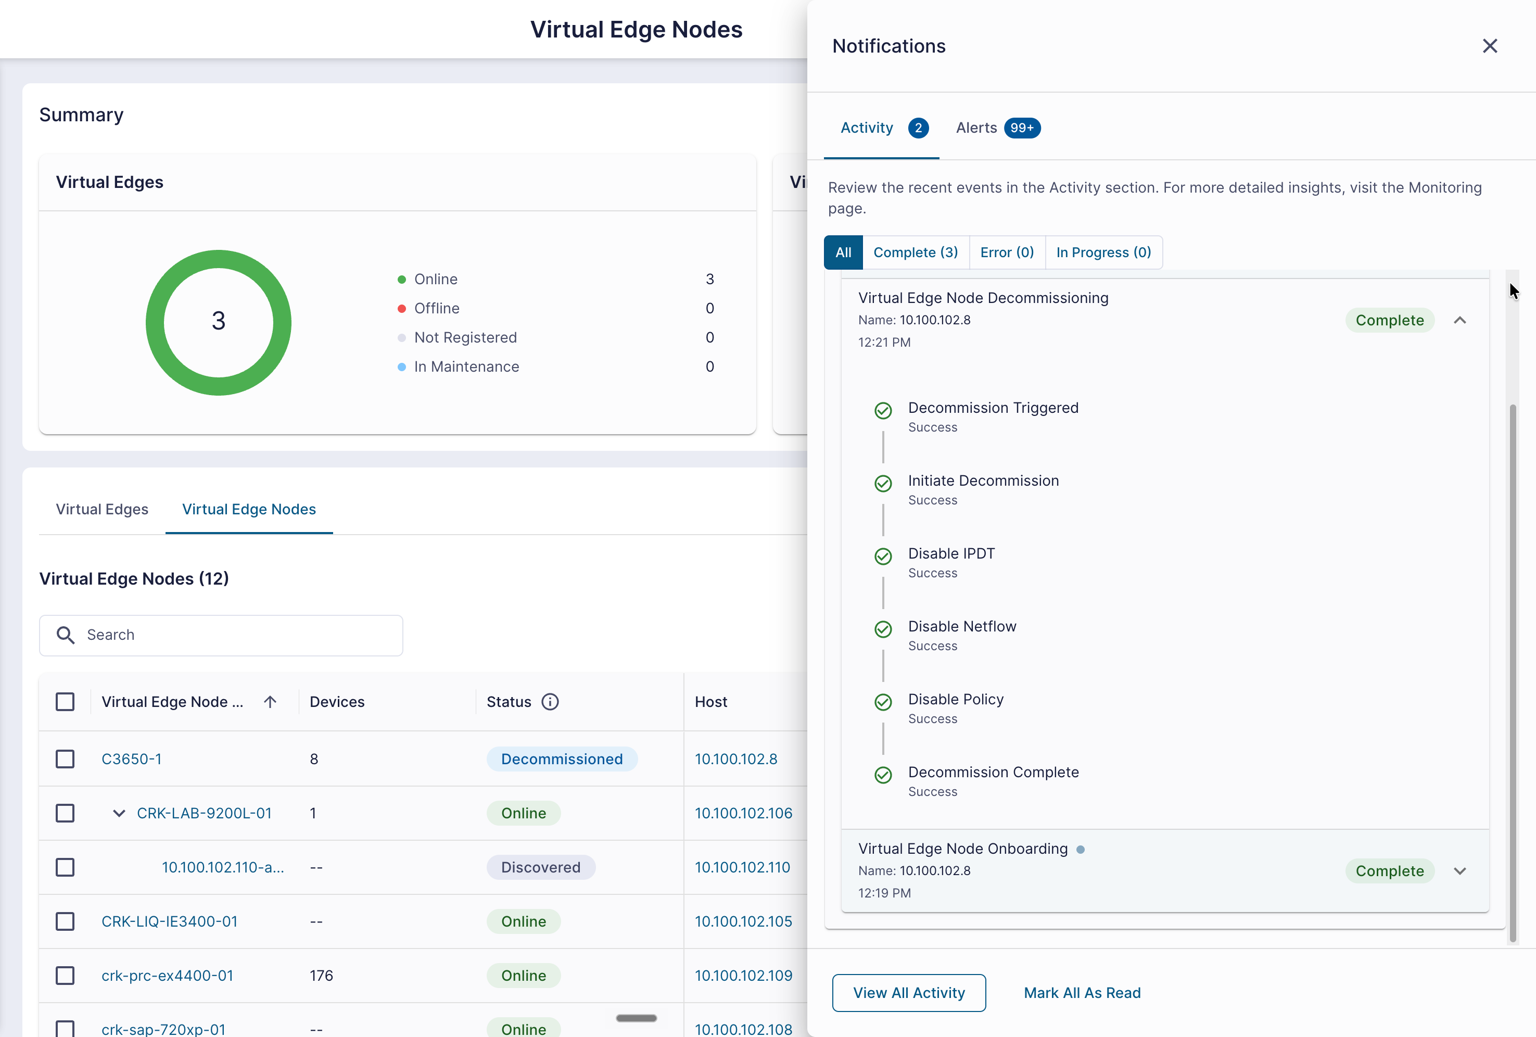
Task: Click the sort arrow on Virtual Edge Node column
Action: (270, 701)
